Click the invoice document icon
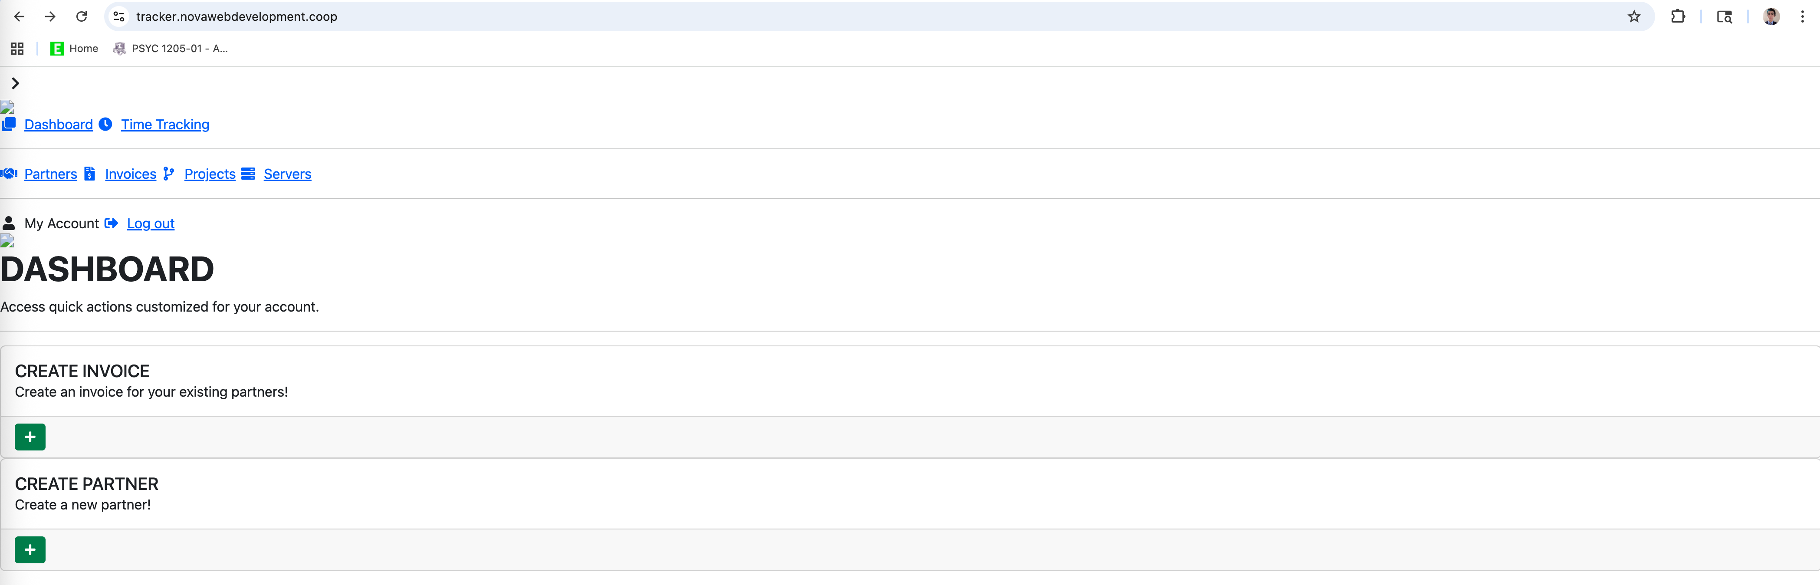Screen dimensions: 1820x585 coord(90,174)
